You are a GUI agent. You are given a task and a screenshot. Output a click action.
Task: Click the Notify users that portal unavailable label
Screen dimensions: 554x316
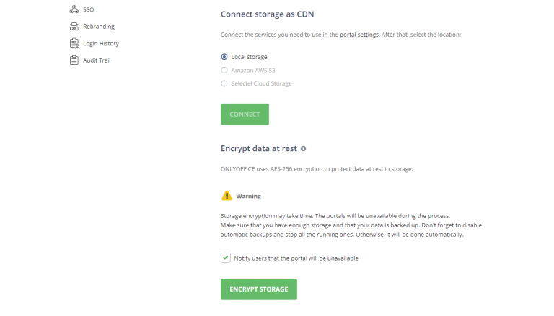[296, 258]
